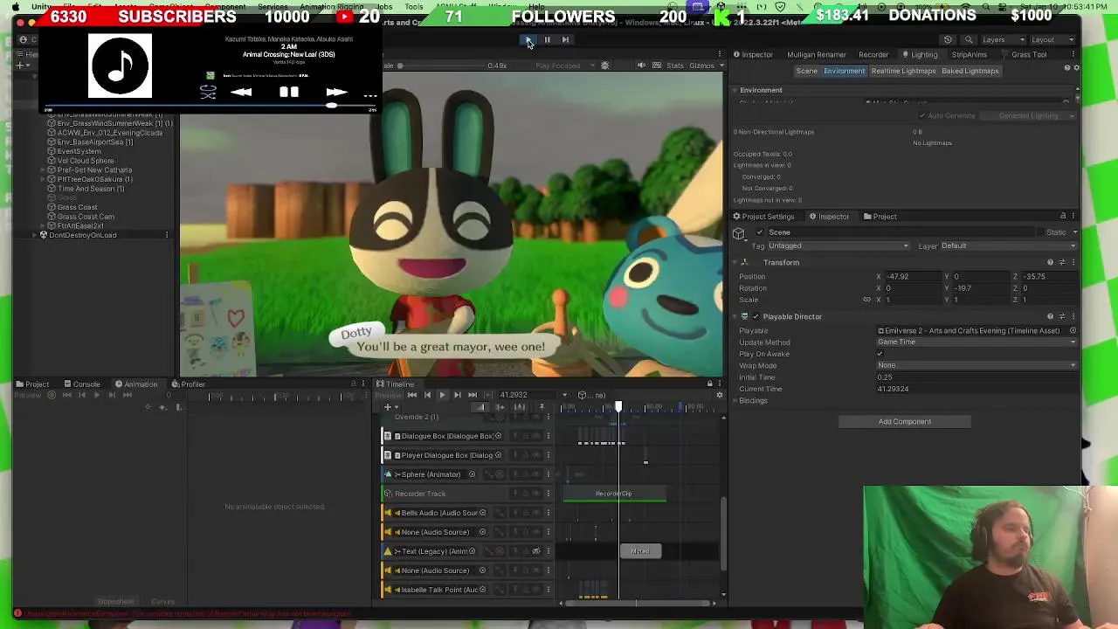Open Wrap Mode None dropdown
1118x629 pixels.
pos(977,365)
